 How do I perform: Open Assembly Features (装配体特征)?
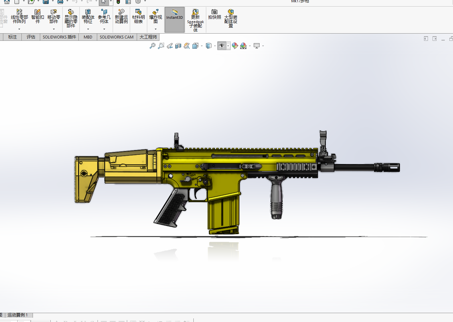click(88, 16)
